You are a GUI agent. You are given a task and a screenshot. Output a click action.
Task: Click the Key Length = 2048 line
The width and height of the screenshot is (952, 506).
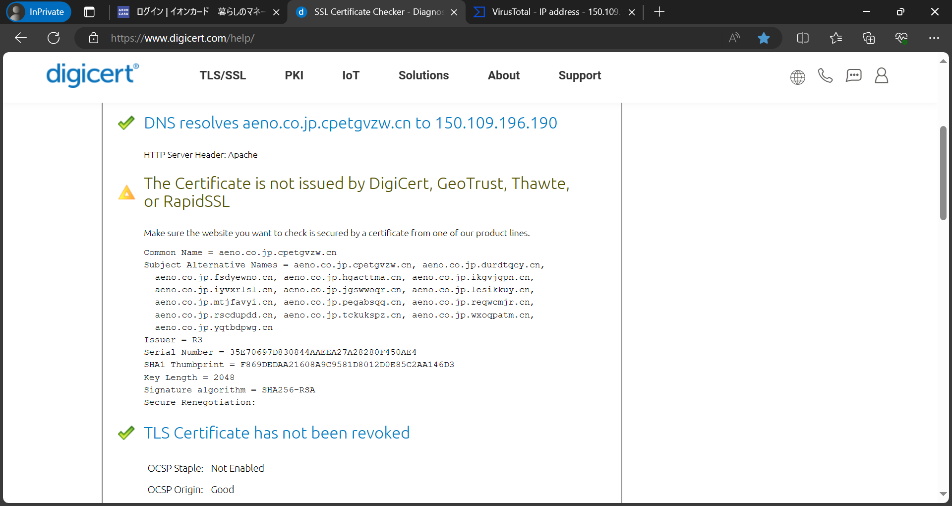pos(189,378)
